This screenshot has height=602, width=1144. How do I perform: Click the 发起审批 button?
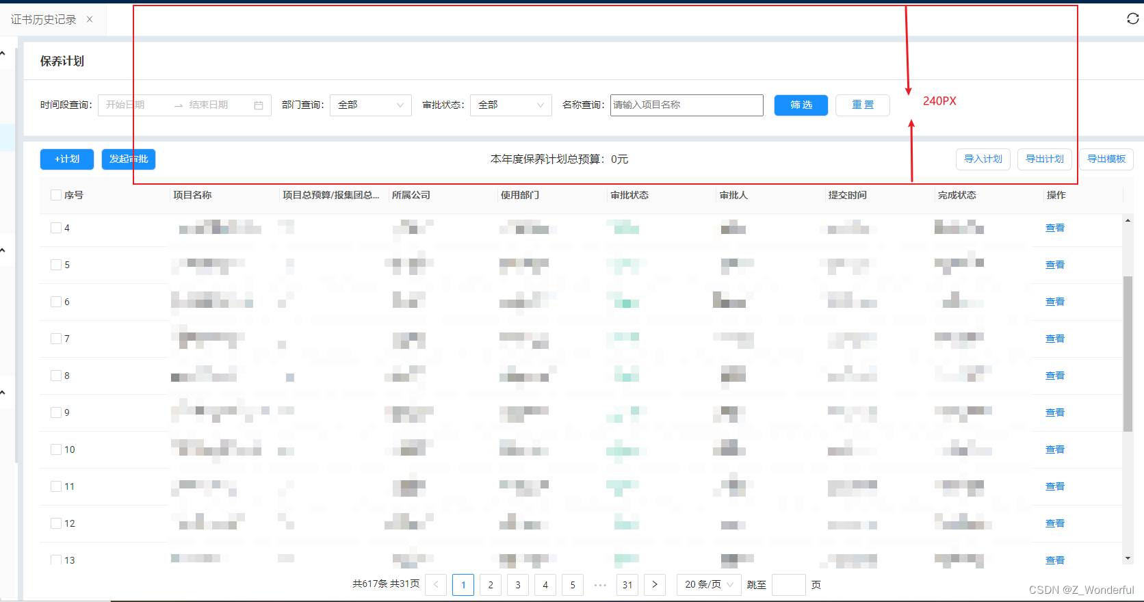[x=129, y=159]
